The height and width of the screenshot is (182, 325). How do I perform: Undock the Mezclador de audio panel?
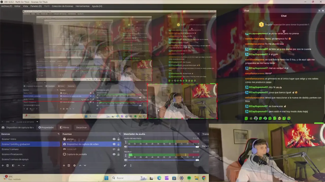click(198, 134)
